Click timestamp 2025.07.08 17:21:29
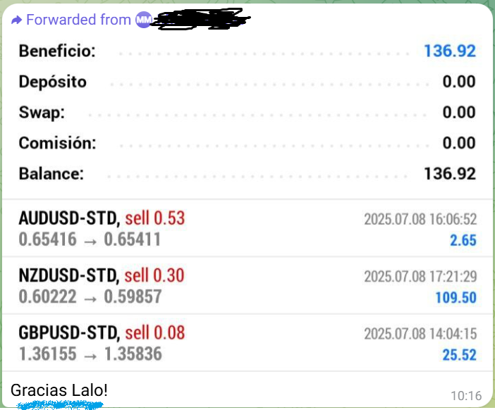Image resolution: width=495 pixels, height=410 pixels. click(420, 277)
